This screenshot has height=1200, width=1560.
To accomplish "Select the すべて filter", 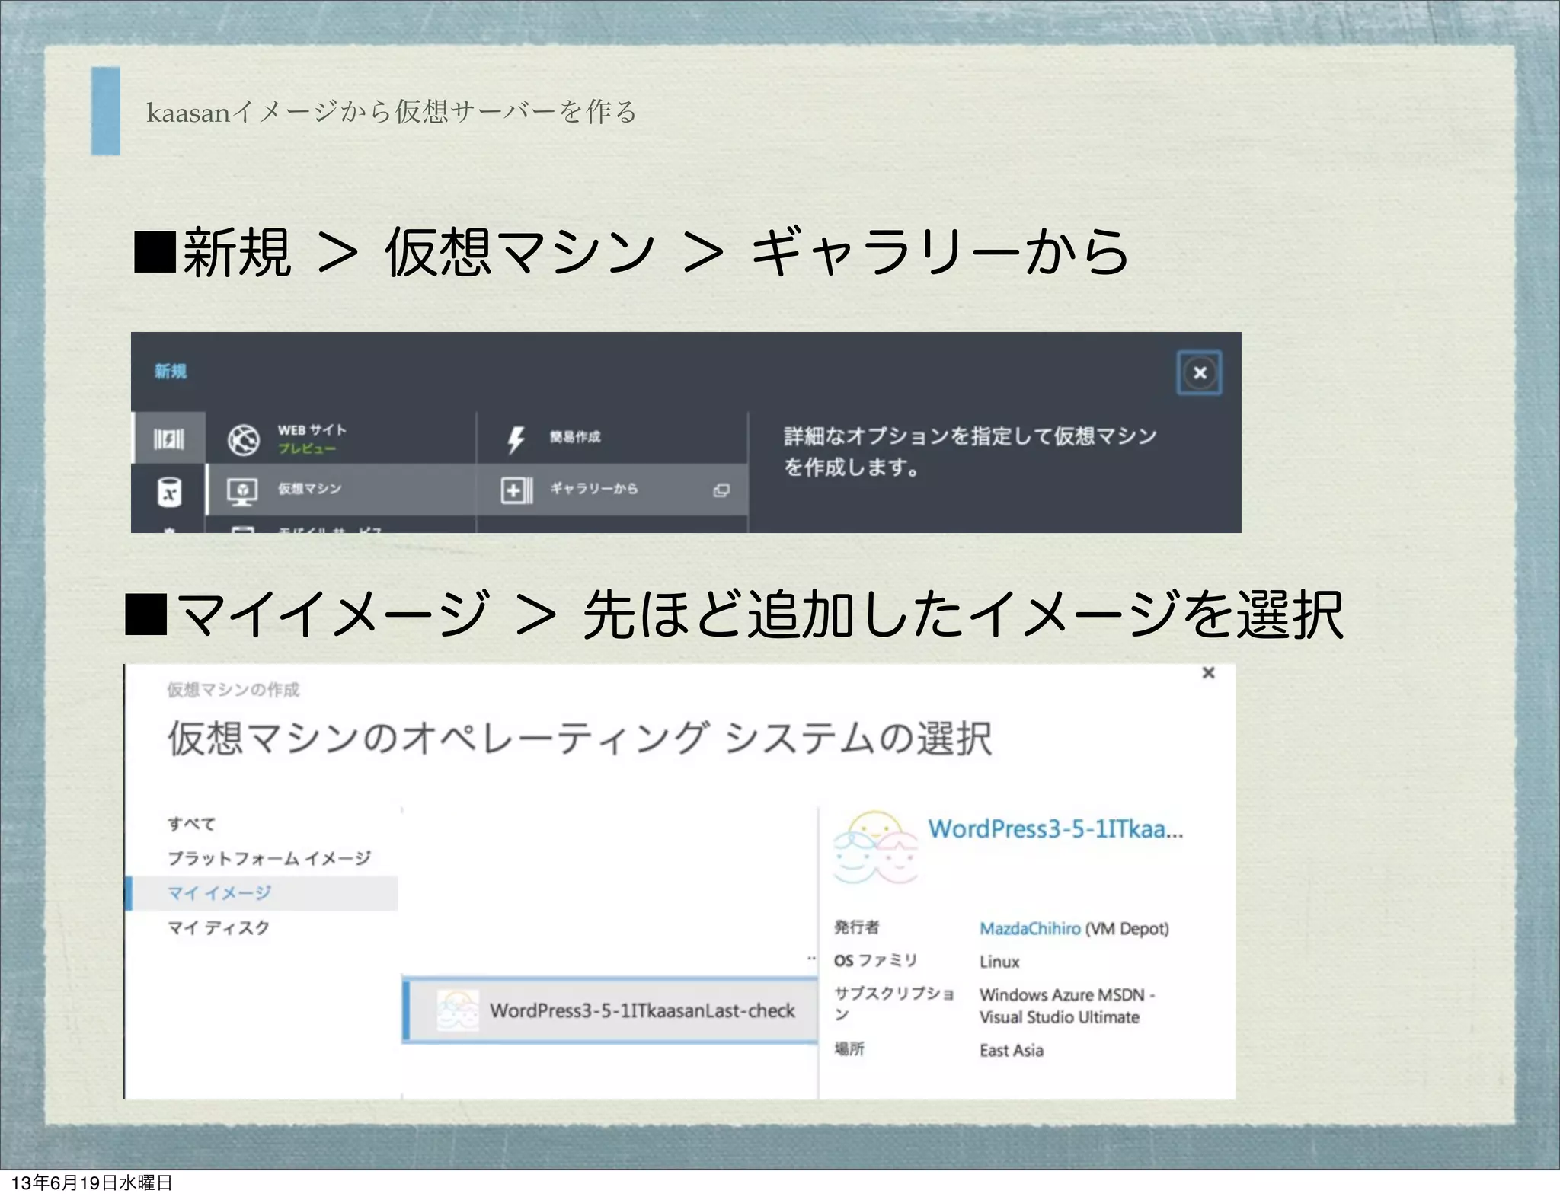I will pyautogui.click(x=191, y=824).
